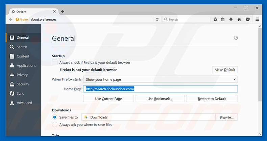Click the scrollbar up arrow
Image resolution: width=267 pixels, height=141 pixels.
coord(260,26)
